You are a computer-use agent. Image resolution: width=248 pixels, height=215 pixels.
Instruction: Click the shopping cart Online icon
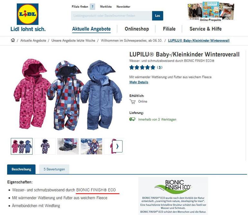pyautogui.click(x=133, y=102)
